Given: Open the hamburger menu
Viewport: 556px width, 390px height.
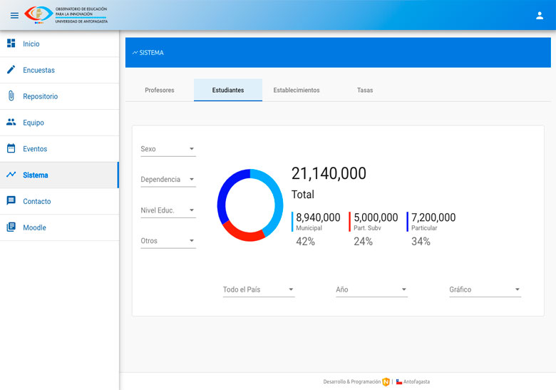Looking at the screenshot, I should pos(14,15).
